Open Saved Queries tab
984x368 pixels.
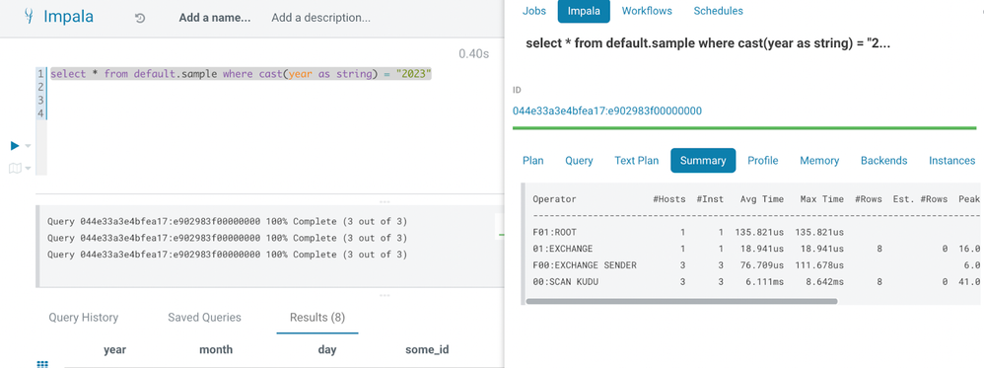(x=204, y=317)
